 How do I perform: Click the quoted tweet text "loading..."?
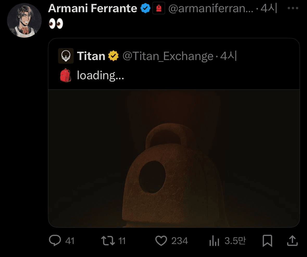pyautogui.click(x=100, y=75)
